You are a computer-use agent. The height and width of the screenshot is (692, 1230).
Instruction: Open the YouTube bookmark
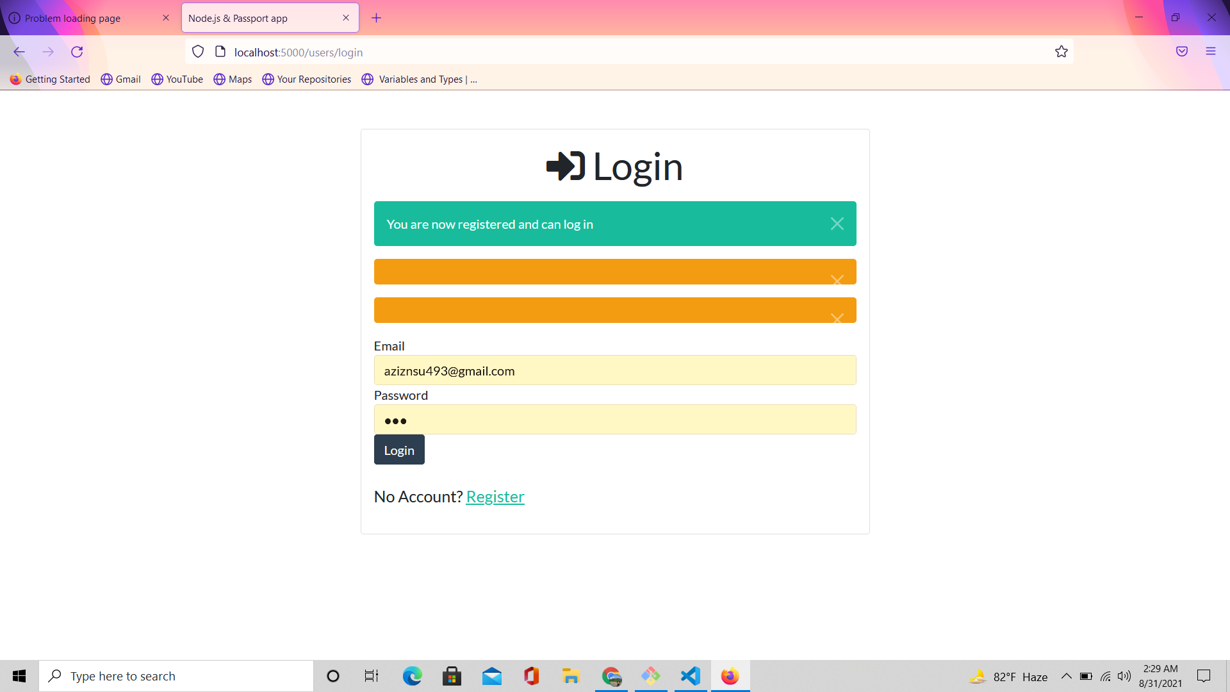tap(177, 79)
